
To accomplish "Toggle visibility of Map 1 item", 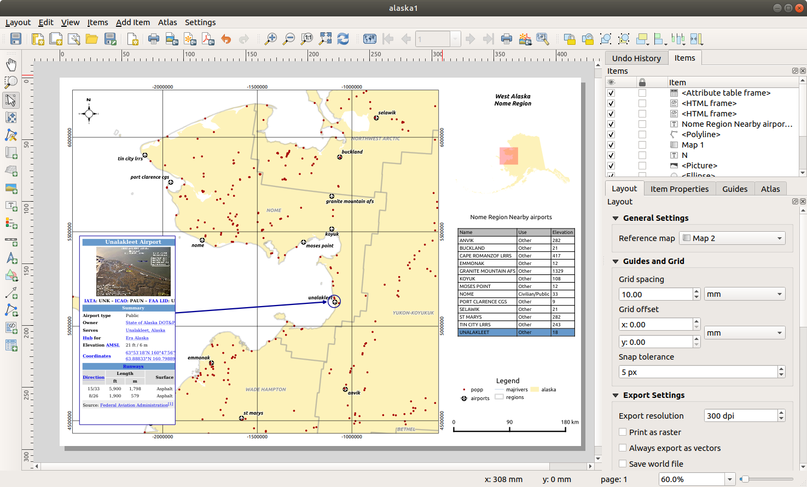I will point(611,145).
